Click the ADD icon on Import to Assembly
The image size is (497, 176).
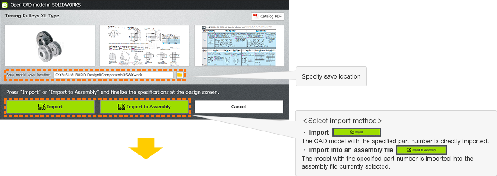click(x=121, y=107)
